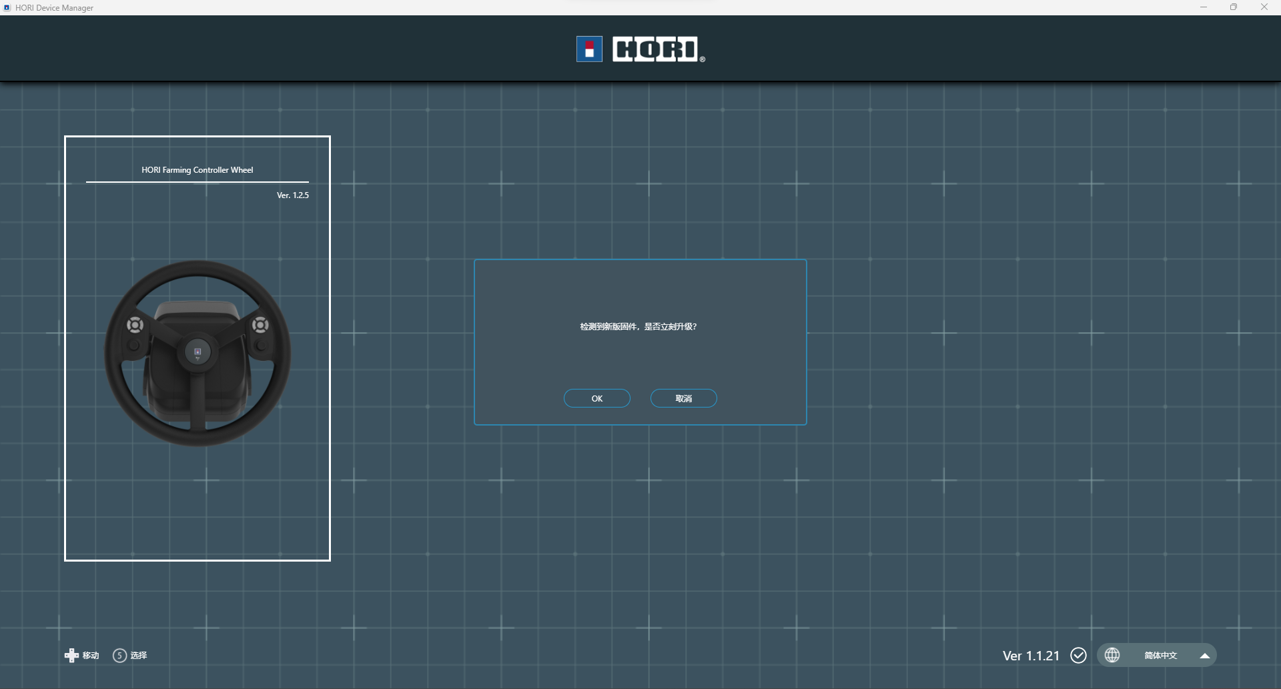Click the version up-to-date checkmark icon
The width and height of the screenshot is (1281, 689).
pyautogui.click(x=1078, y=655)
